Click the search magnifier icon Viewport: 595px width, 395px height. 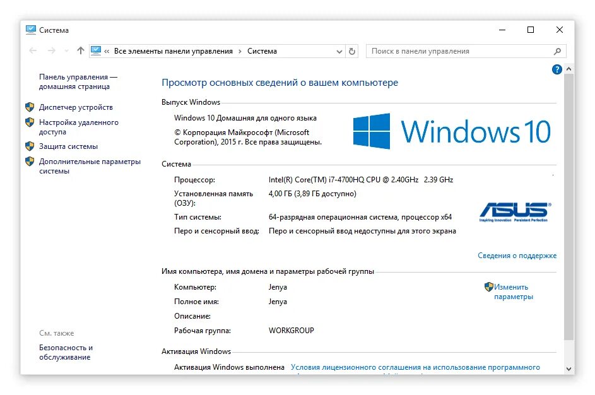pos(557,51)
